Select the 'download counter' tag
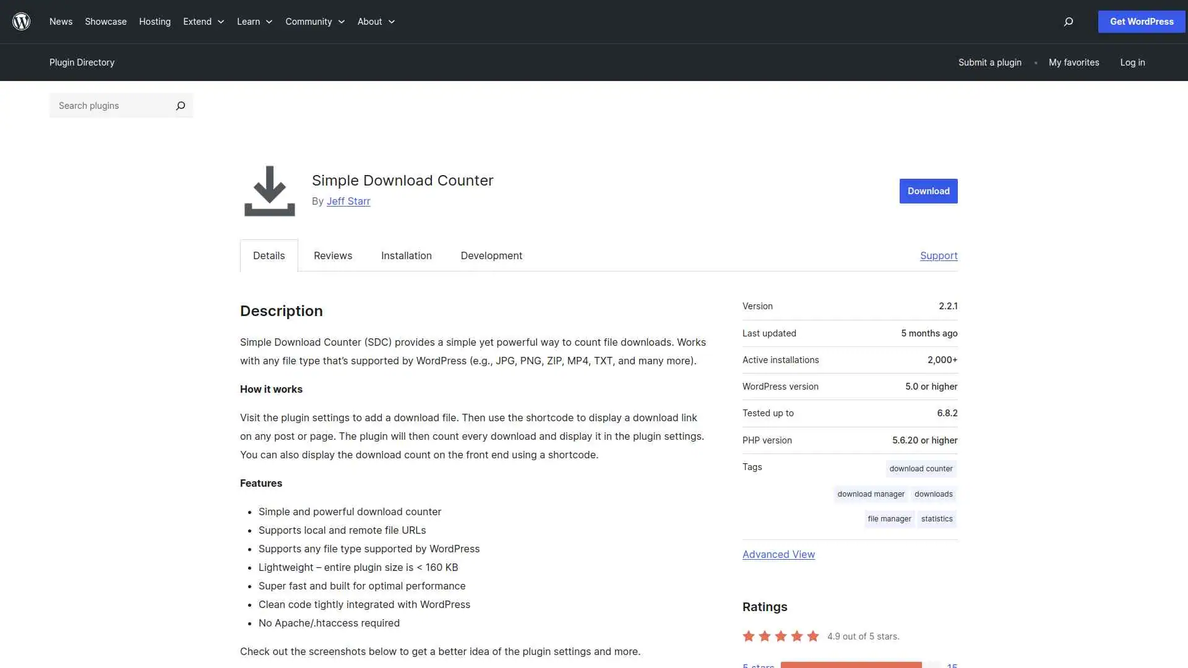1188x668 pixels. [x=921, y=468]
